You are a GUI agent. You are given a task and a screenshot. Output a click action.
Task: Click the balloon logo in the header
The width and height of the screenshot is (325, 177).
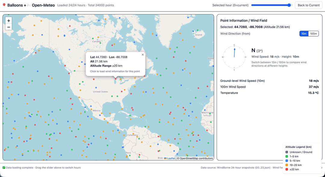[x=4, y=5]
